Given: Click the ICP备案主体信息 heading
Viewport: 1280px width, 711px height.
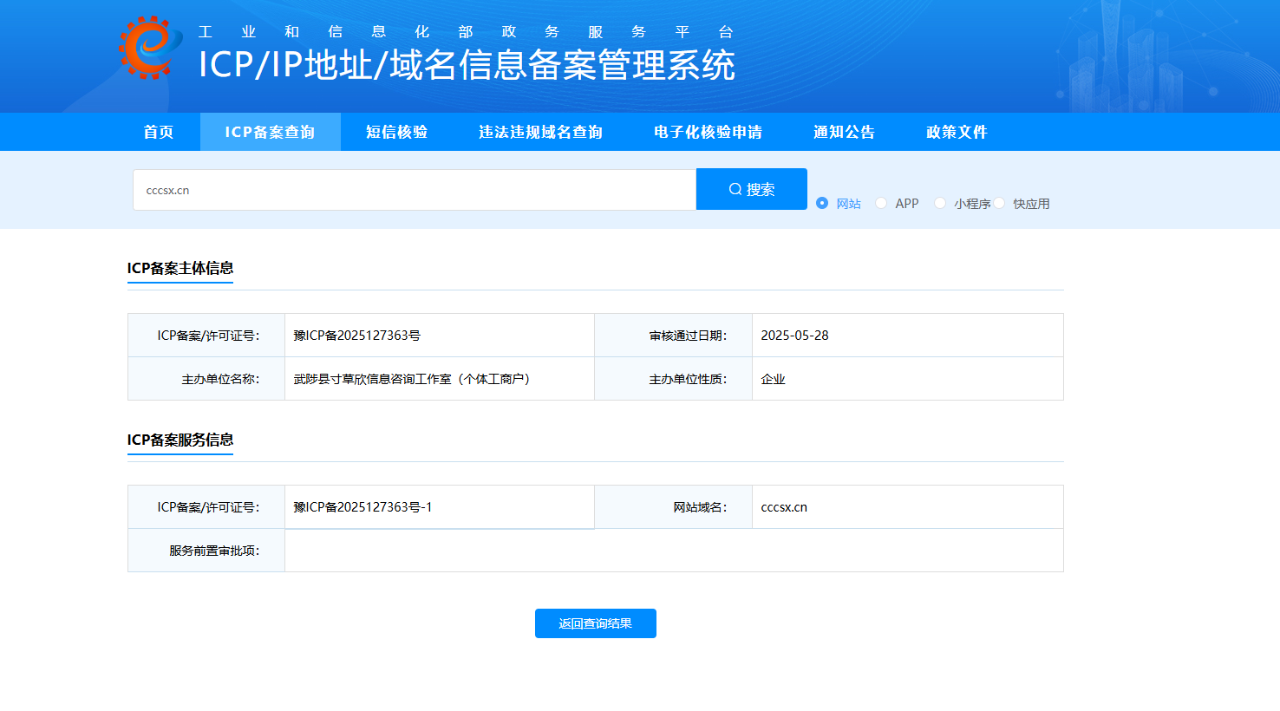Looking at the screenshot, I should [180, 268].
